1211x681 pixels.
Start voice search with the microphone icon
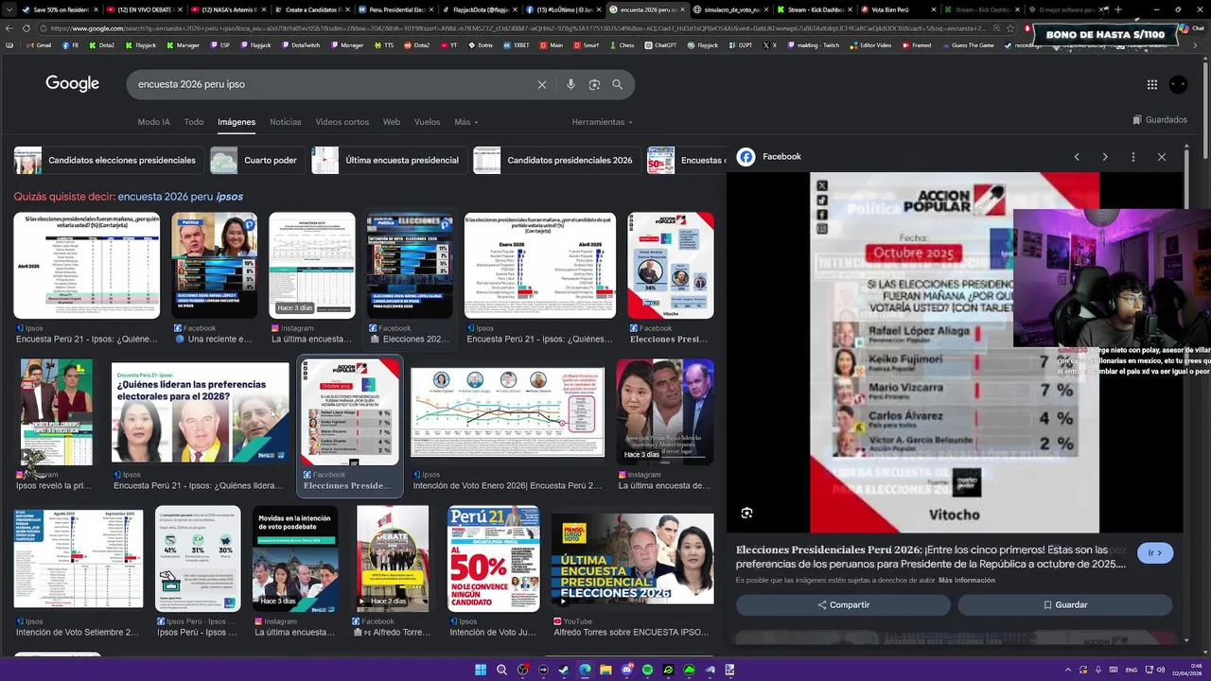coord(570,84)
